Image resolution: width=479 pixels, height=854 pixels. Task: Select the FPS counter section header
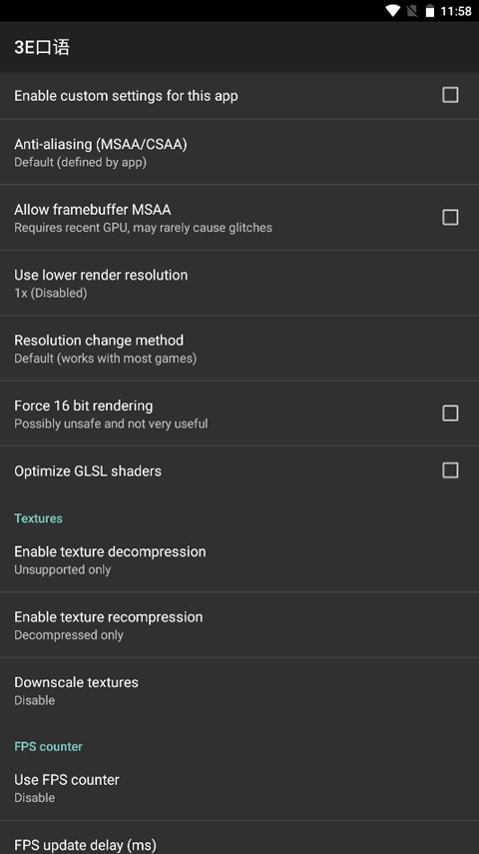click(x=48, y=746)
